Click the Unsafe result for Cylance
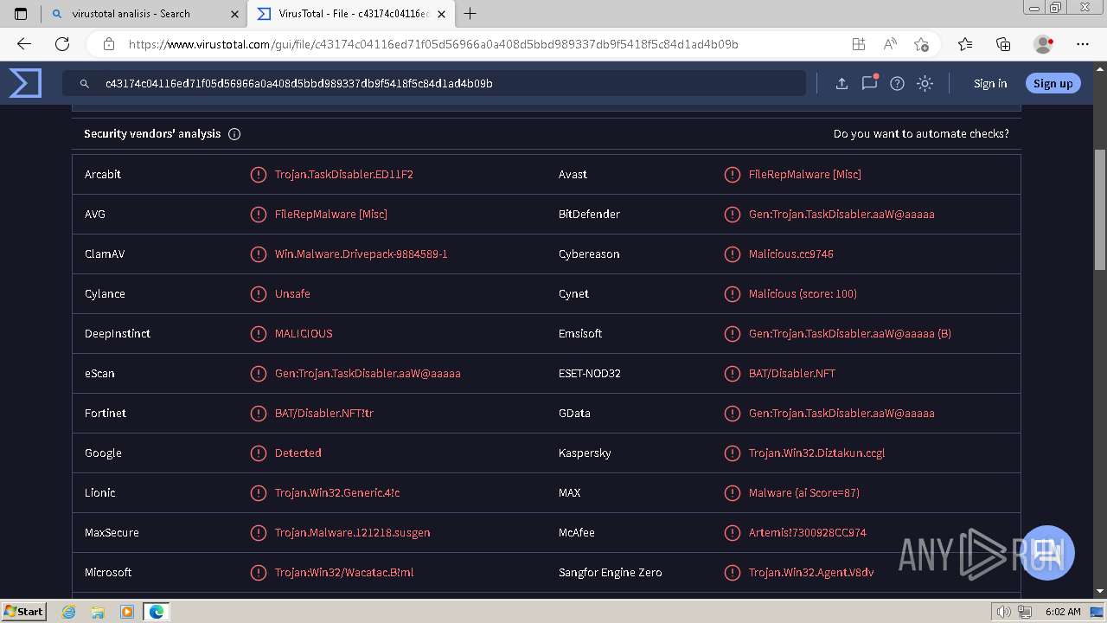 (x=292, y=294)
